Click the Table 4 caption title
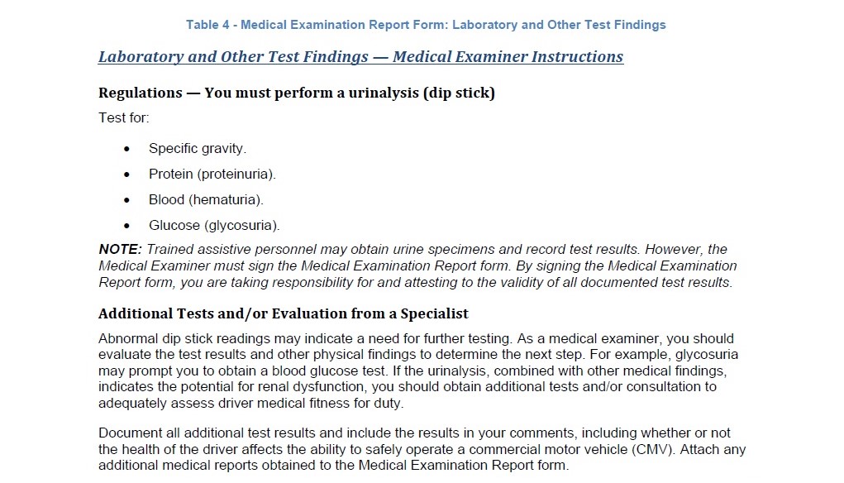This screenshot has height=483, width=844. [x=426, y=25]
